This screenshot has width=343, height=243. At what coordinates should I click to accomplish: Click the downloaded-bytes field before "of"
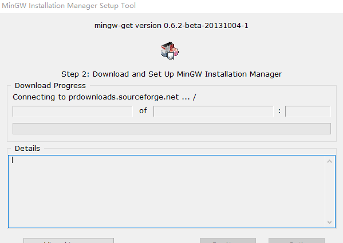(73, 111)
